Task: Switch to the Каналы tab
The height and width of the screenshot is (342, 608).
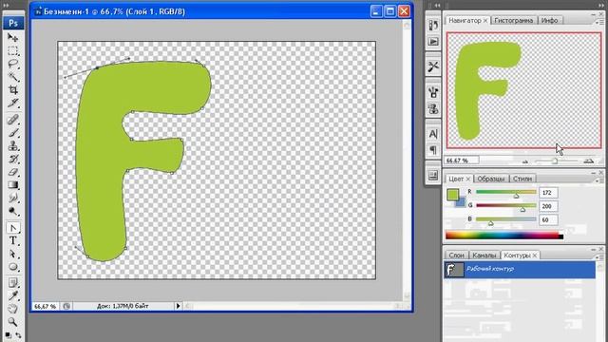Action: [484, 256]
